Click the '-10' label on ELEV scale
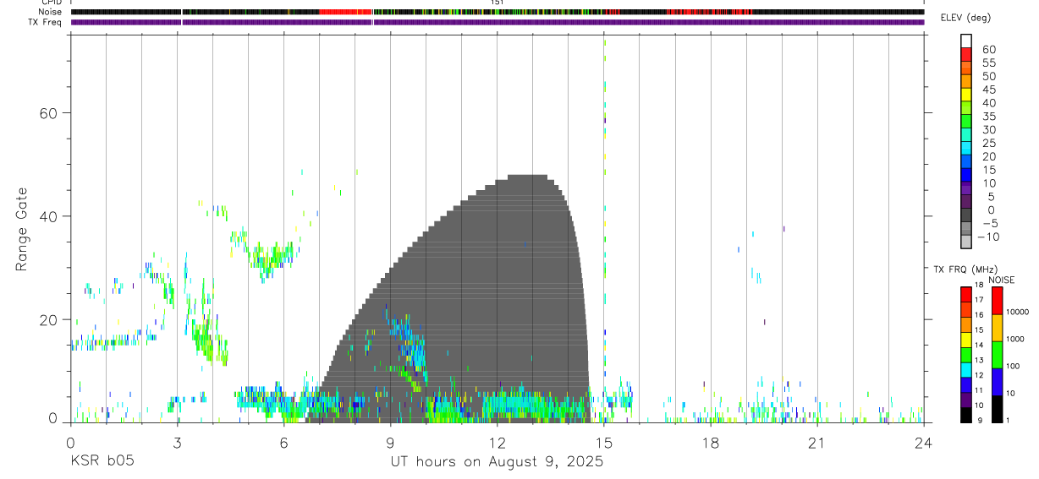The height and width of the screenshot is (479, 1039). (x=987, y=237)
